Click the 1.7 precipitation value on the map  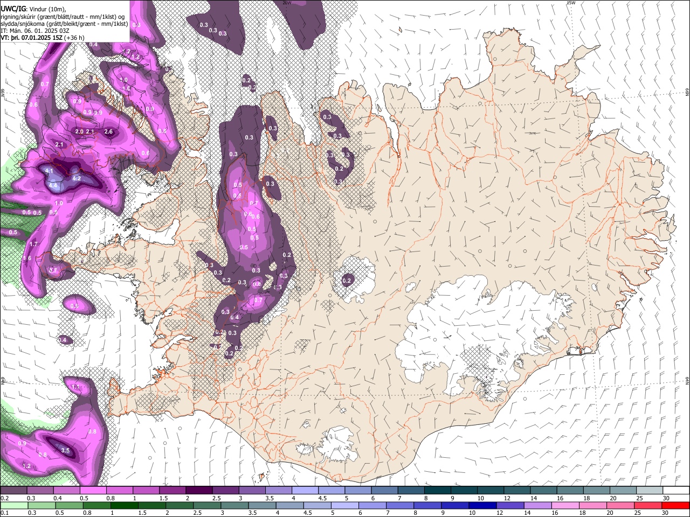[33, 244]
